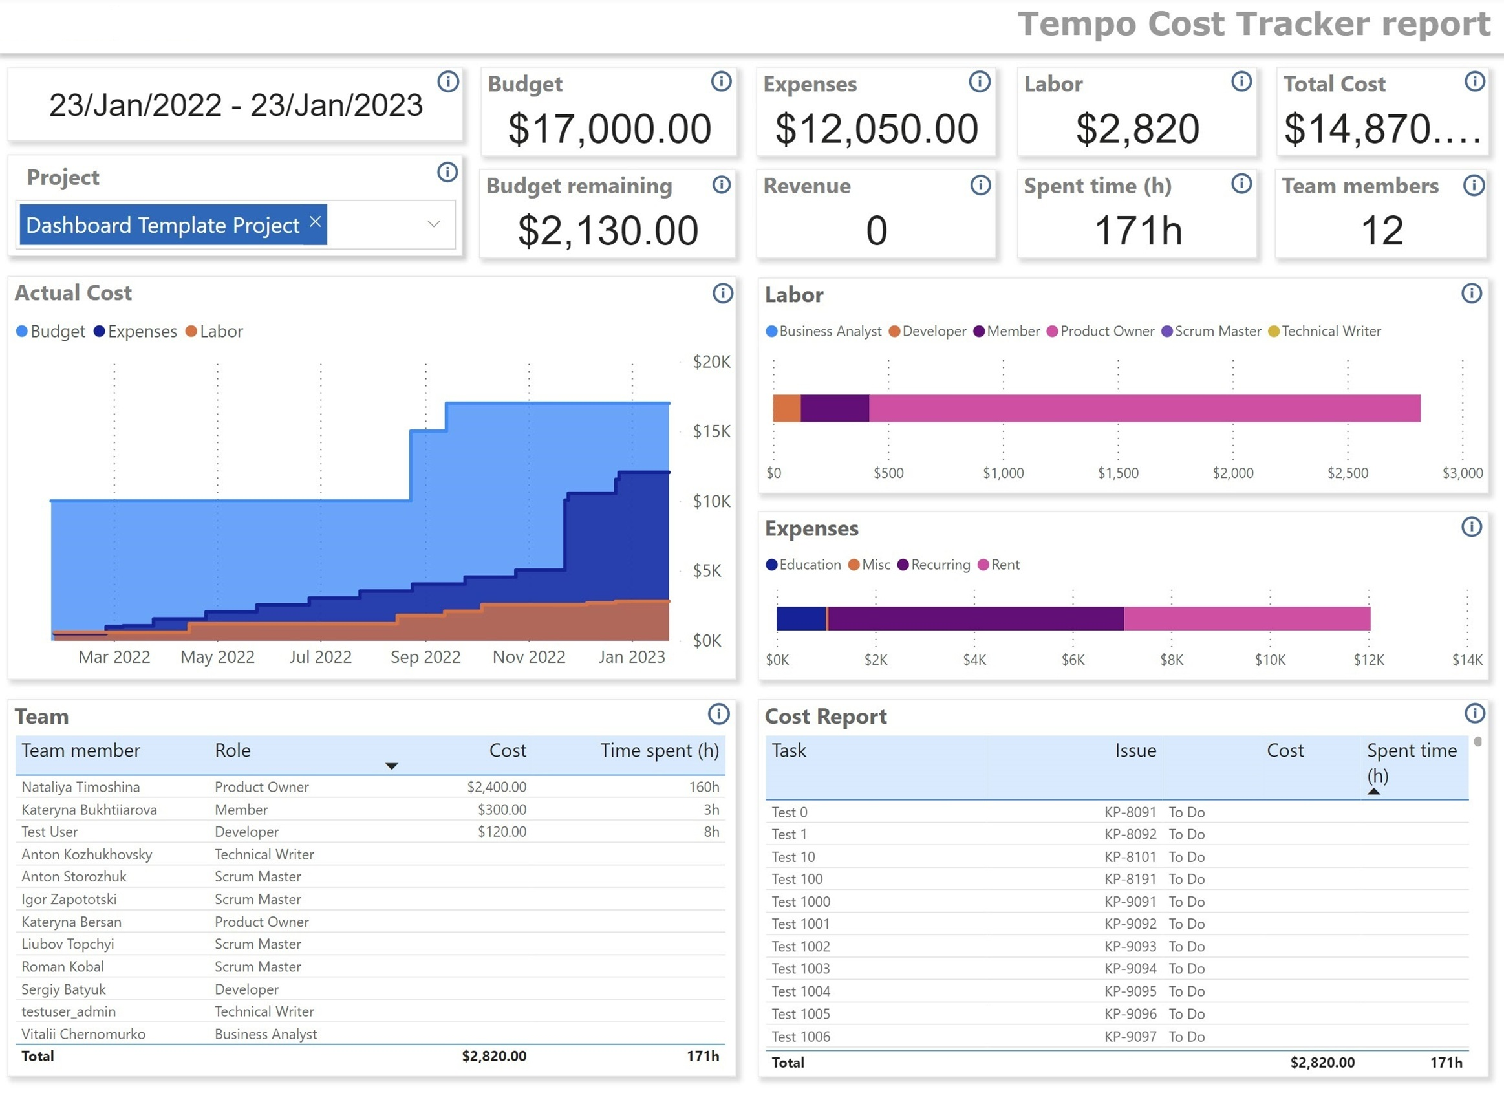Image resolution: width=1504 pixels, height=1102 pixels.
Task: Click the Cost Report vertical scrollbar
Action: tap(1477, 742)
